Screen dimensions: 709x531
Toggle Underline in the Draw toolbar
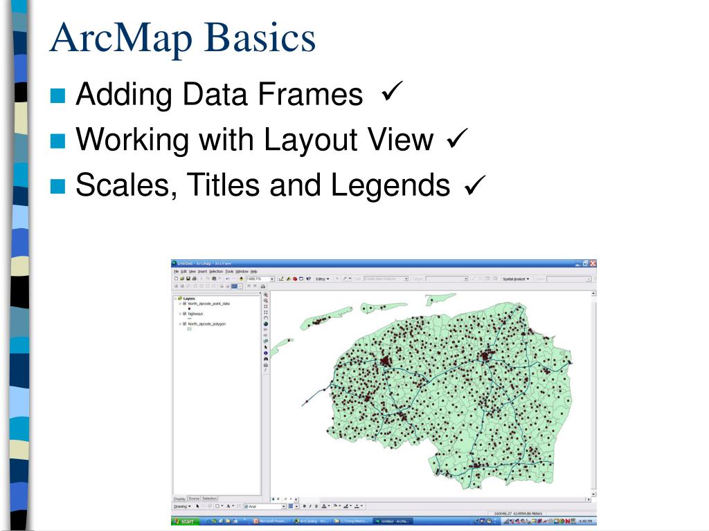316,506
